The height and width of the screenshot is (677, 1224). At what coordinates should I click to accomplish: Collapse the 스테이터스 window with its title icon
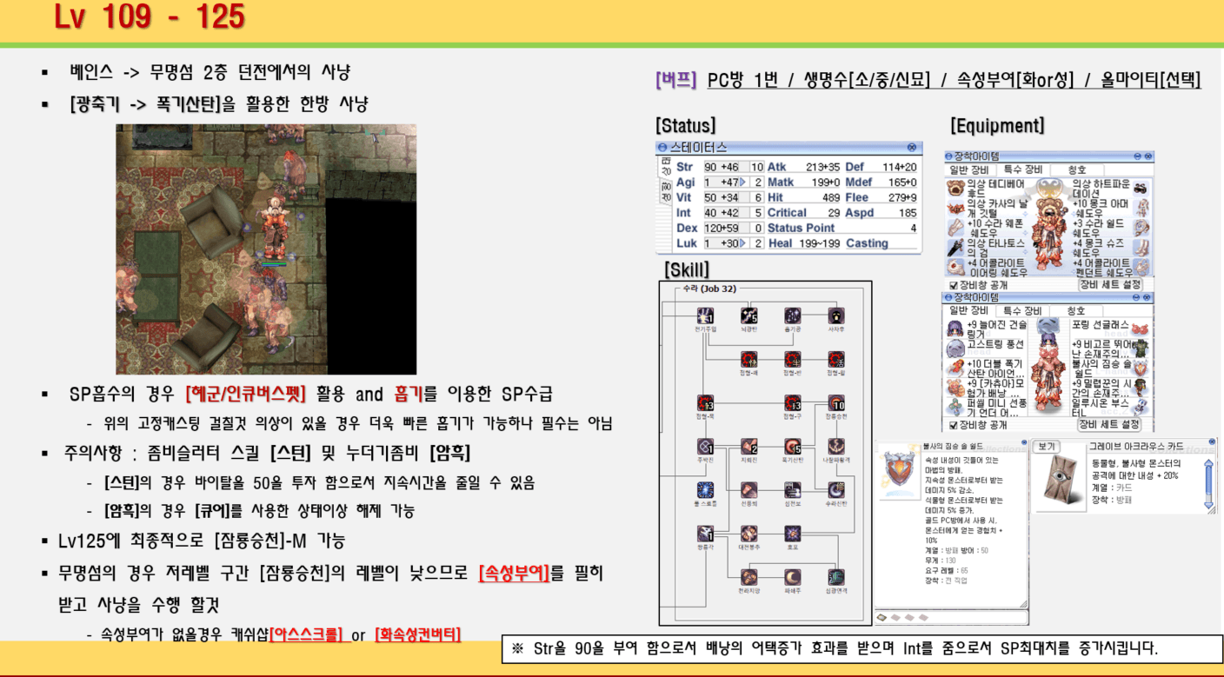(x=662, y=148)
